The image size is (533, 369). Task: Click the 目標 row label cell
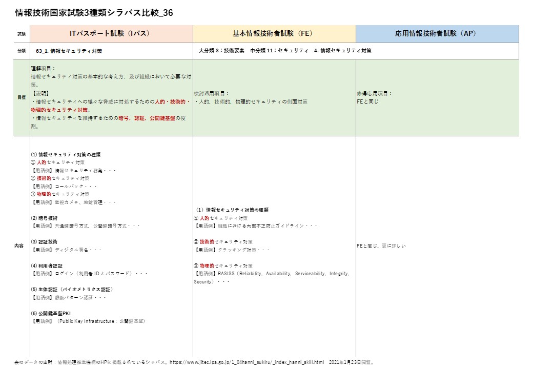(x=21, y=97)
